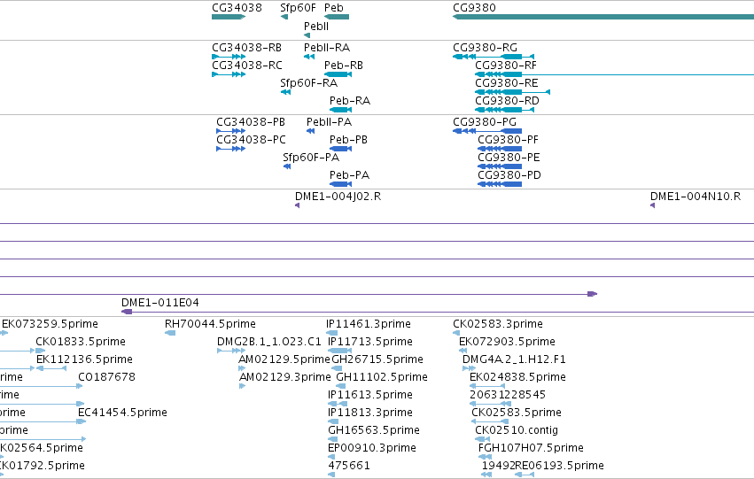
Task: Select transcript Peb-RA
Action: [x=340, y=110]
